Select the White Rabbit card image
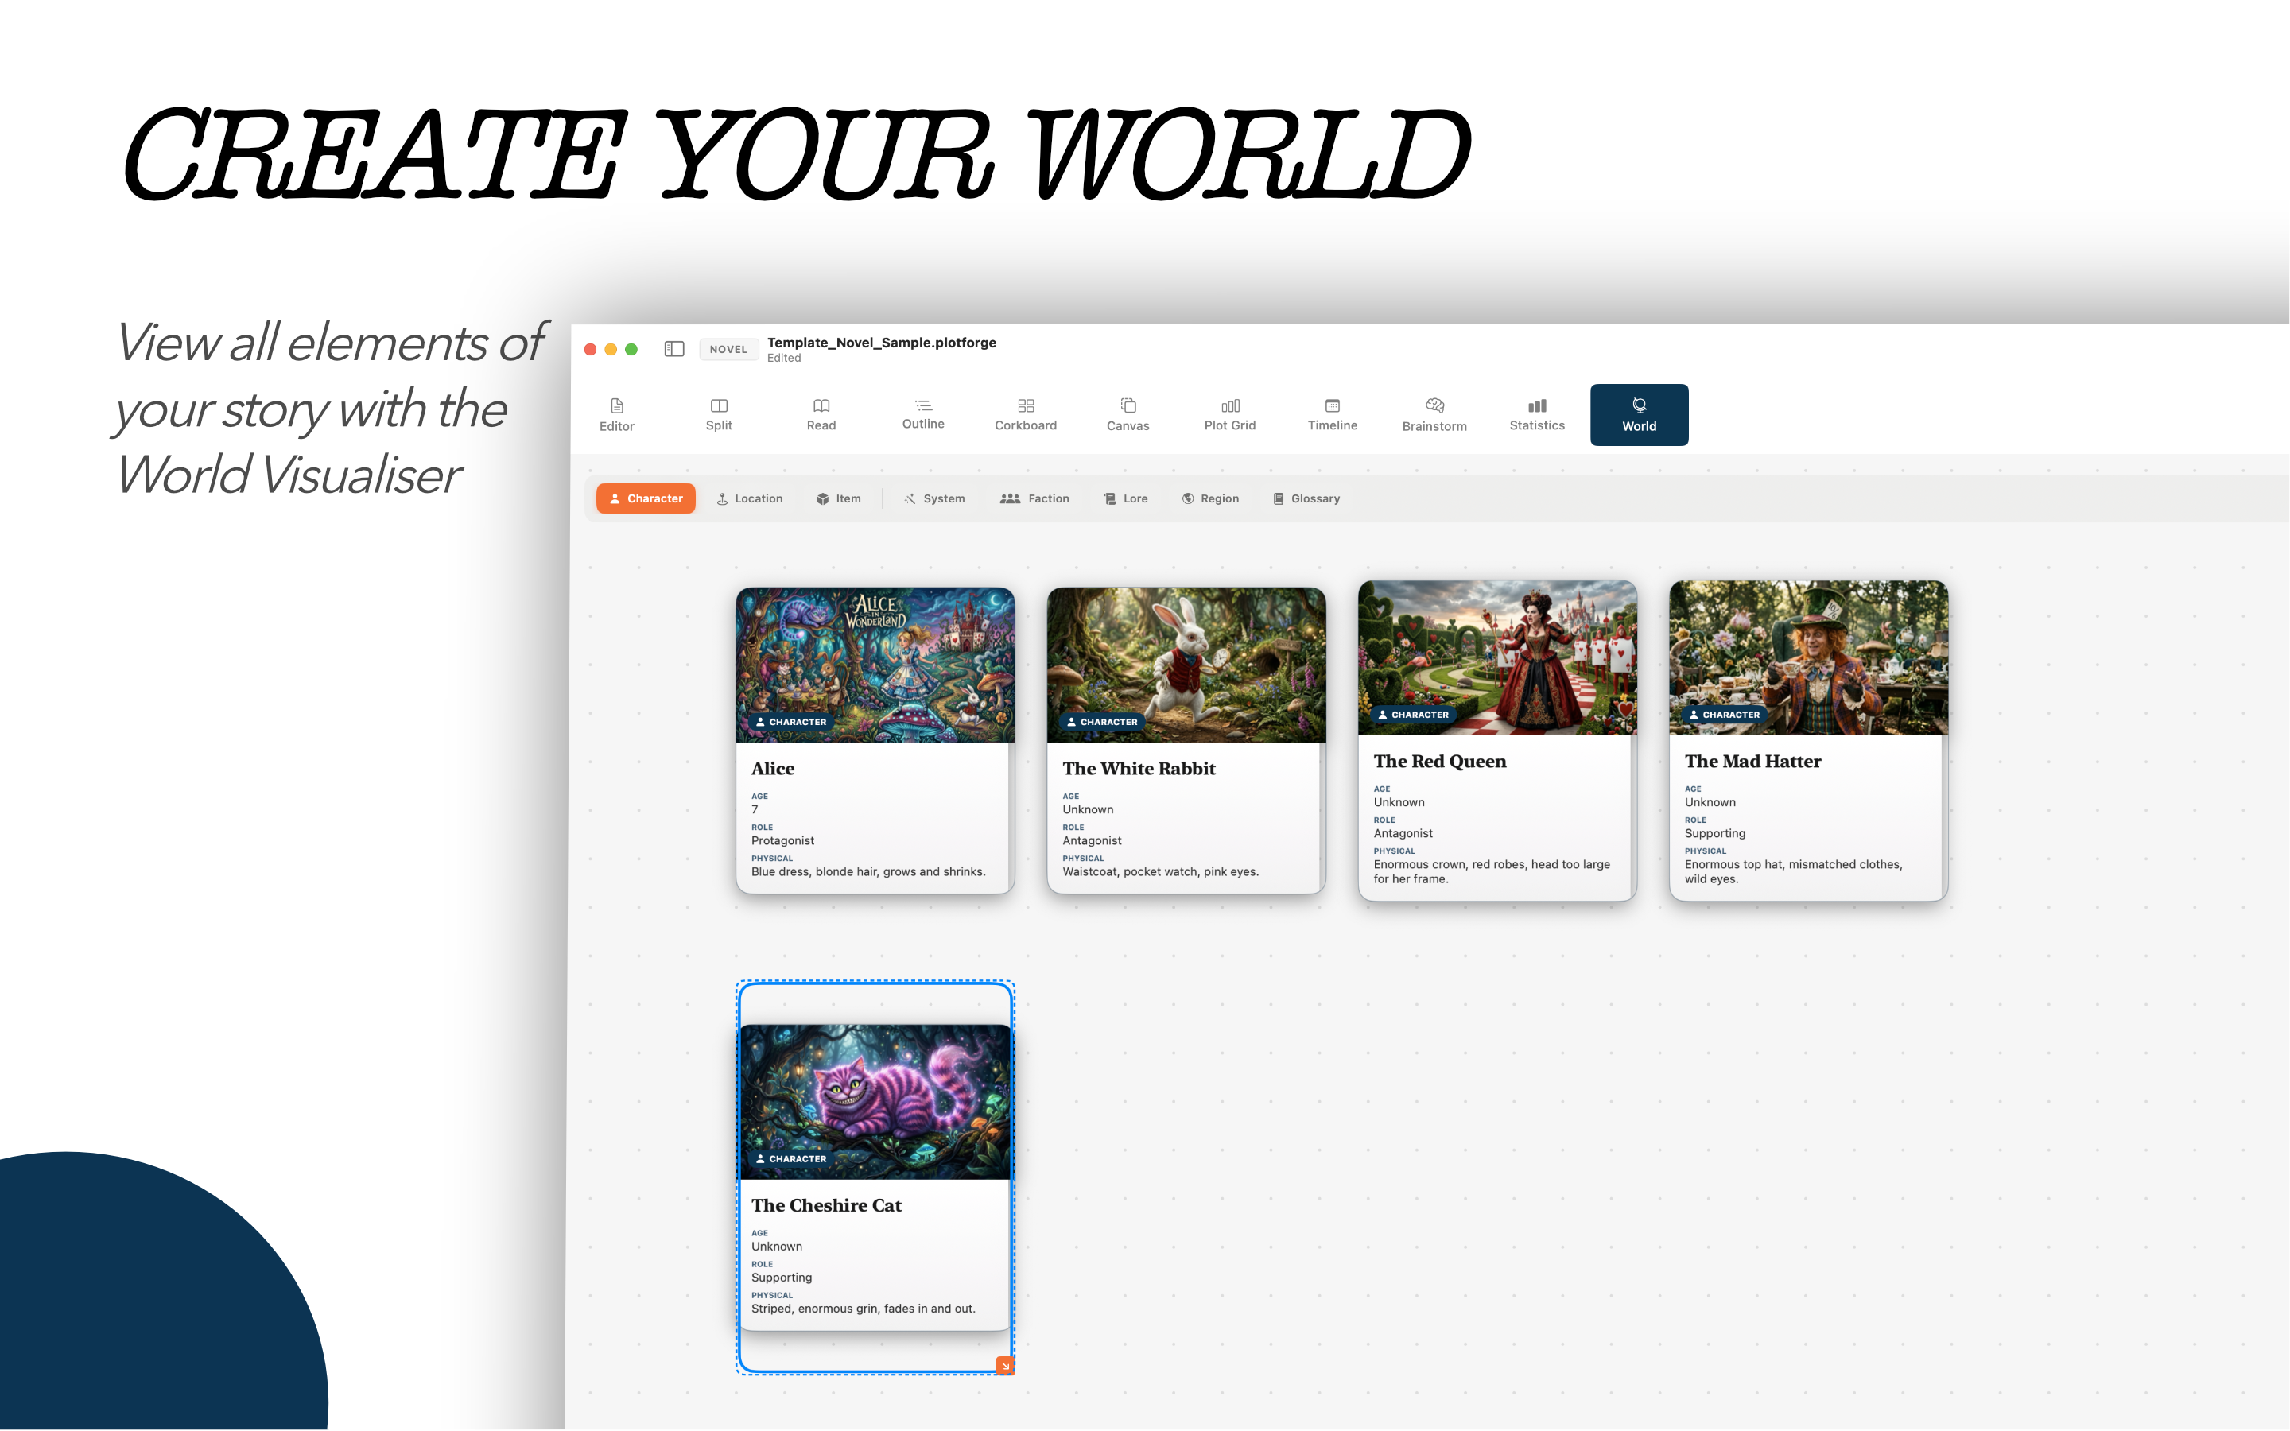The height and width of the screenshot is (1431, 2290). 1186,665
